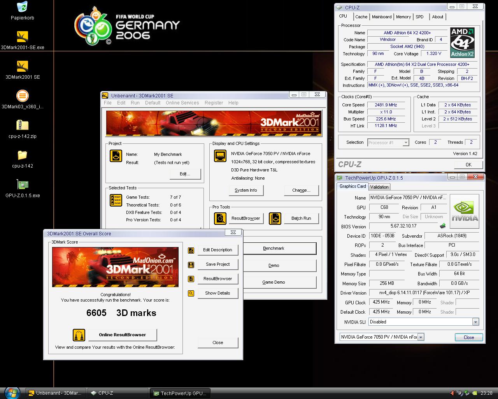Click the 6605 3D marks score text

point(121,313)
